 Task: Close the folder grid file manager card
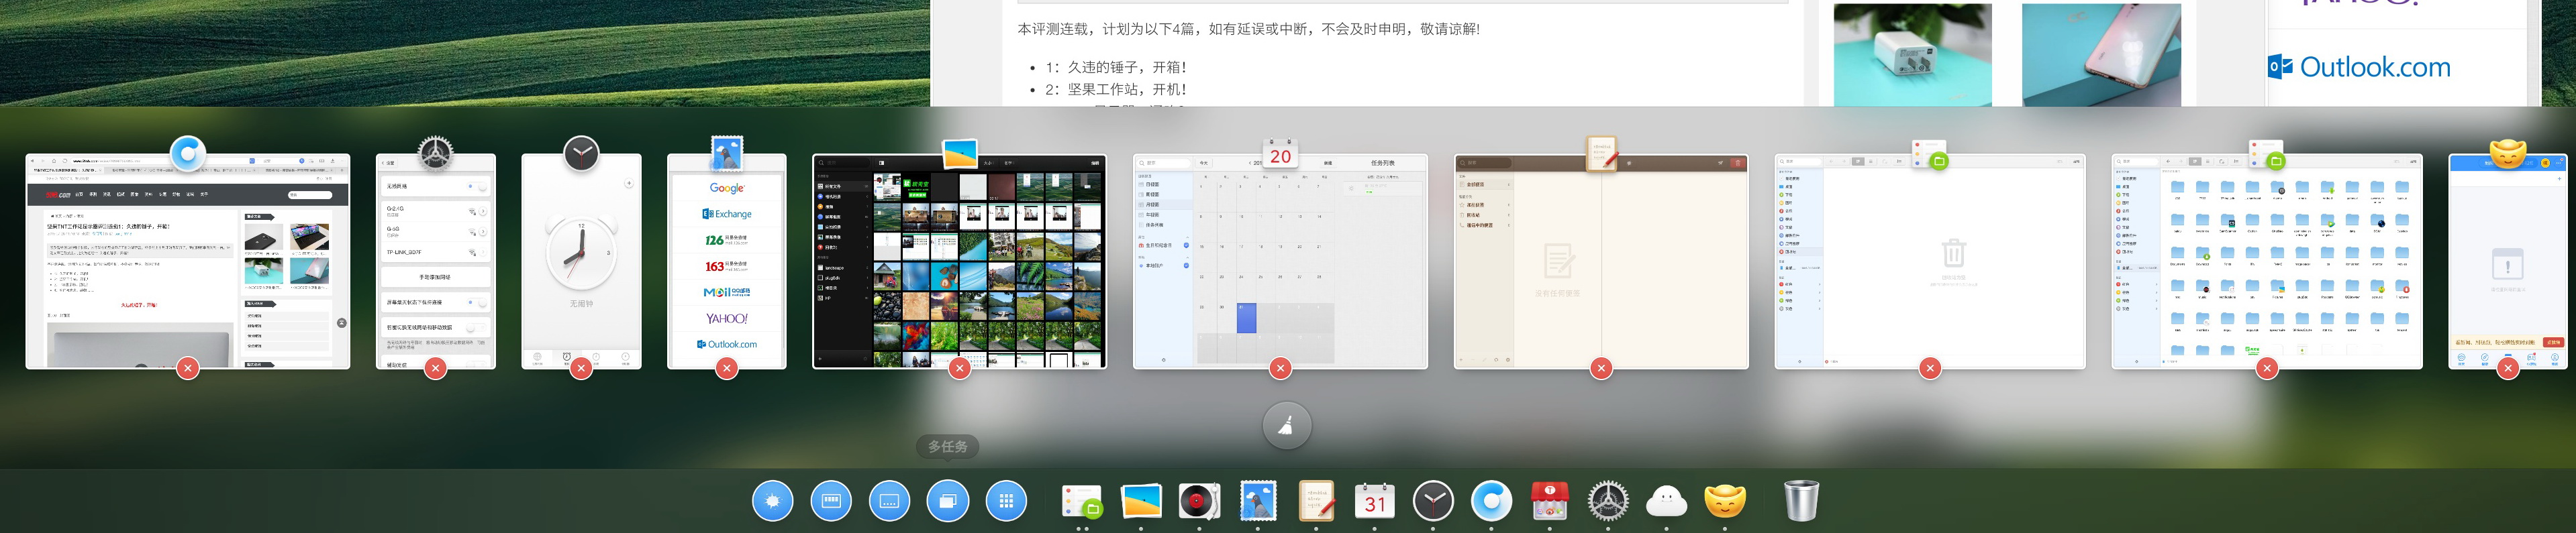2267,368
